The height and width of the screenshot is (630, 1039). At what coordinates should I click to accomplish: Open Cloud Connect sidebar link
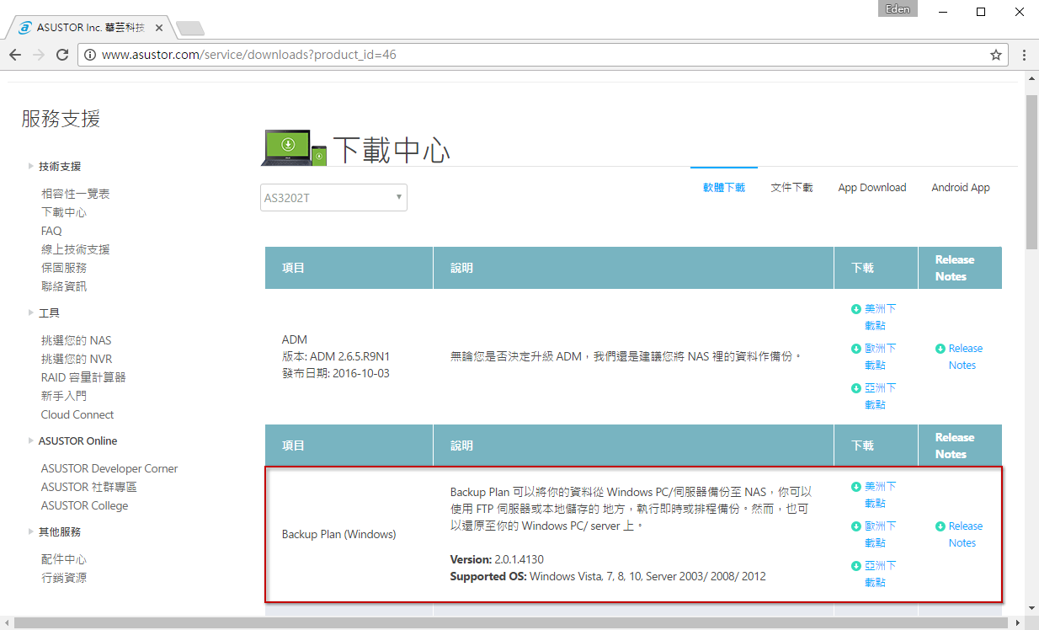pyautogui.click(x=77, y=414)
